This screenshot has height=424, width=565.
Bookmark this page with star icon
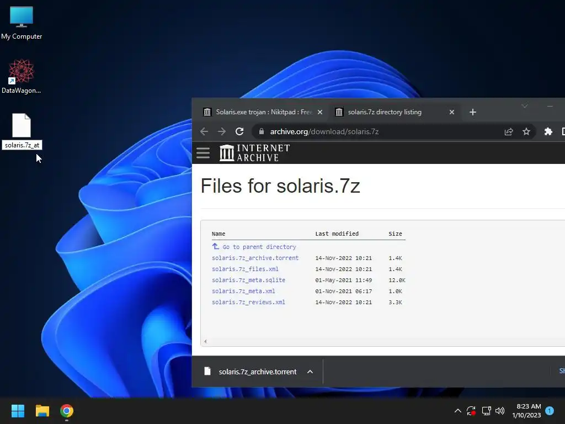(526, 131)
